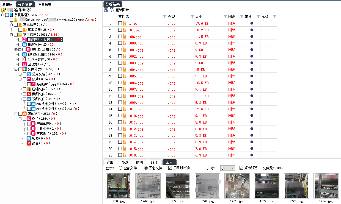Open the 预览 tab
Screen dimensions: 341x204
[x=125, y=162]
